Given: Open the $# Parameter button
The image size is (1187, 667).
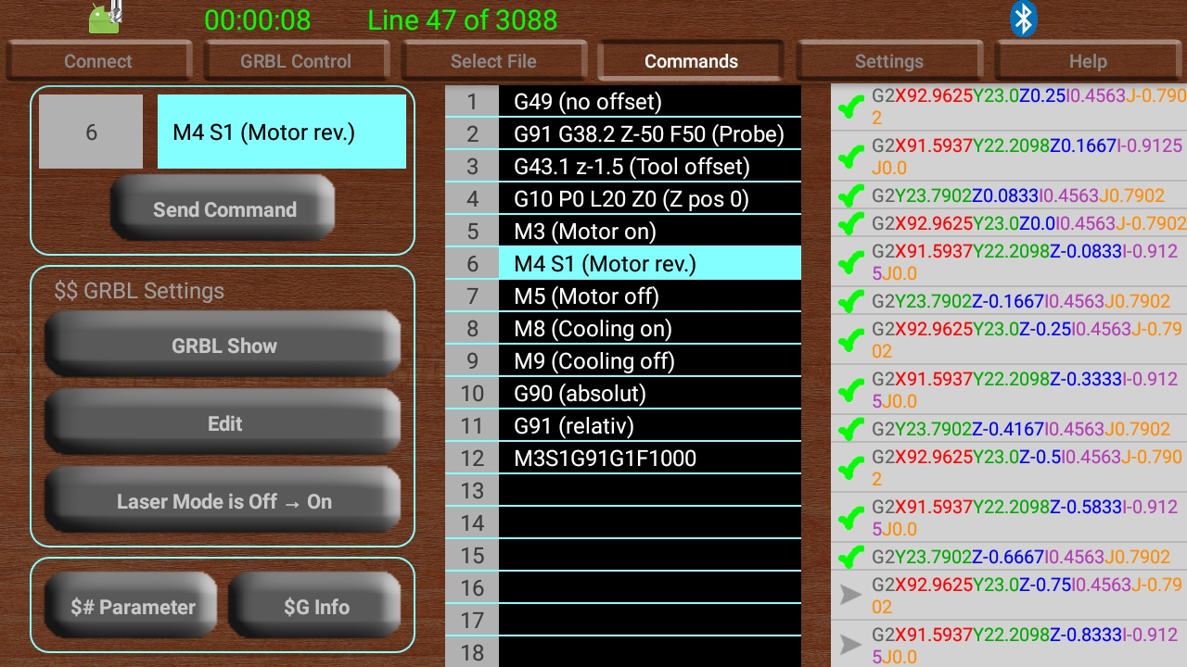Looking at the screenshot, I should click(132, 608).
